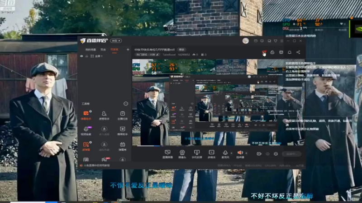Open settings gear in bottom control bar
Screen dimensions: 362x203
(x=276, y=154)
